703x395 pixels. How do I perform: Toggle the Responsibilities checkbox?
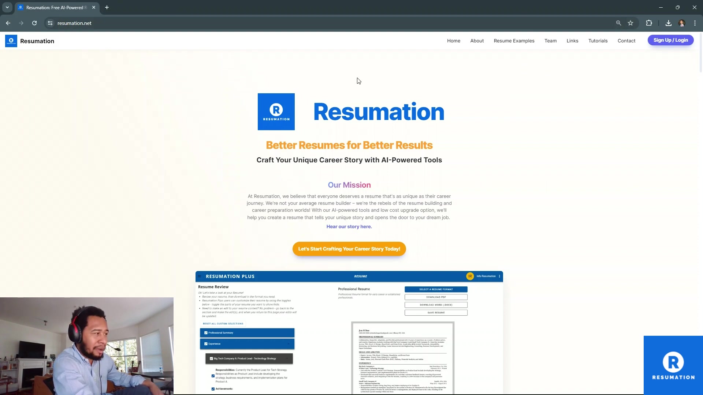tap(213, 376)
